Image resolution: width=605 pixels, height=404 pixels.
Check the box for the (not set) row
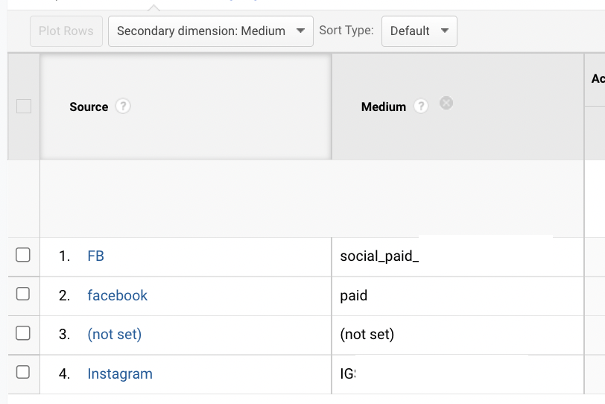pos(23,333)
